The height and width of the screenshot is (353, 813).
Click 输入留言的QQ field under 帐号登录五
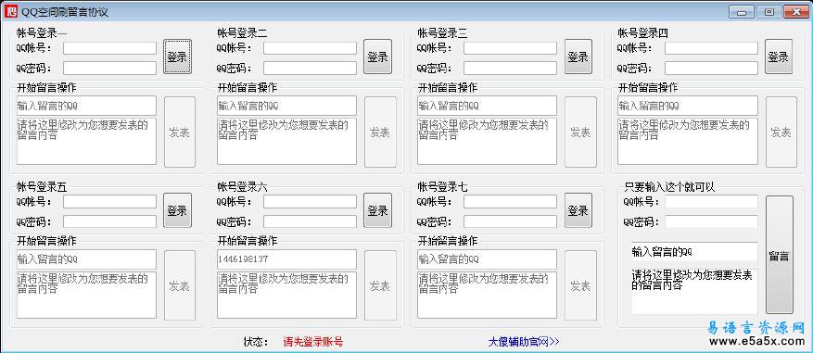[86, 259]
